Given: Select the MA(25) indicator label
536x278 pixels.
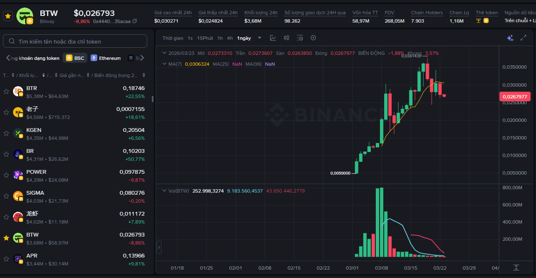Looking at the screenshot, I should pos(221,64).
